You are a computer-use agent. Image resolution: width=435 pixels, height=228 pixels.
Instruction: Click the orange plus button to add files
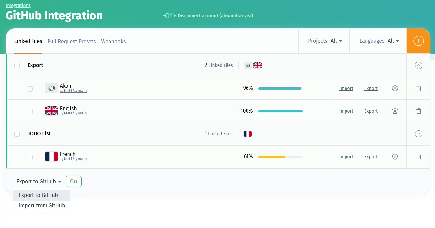tap(418, 41)
